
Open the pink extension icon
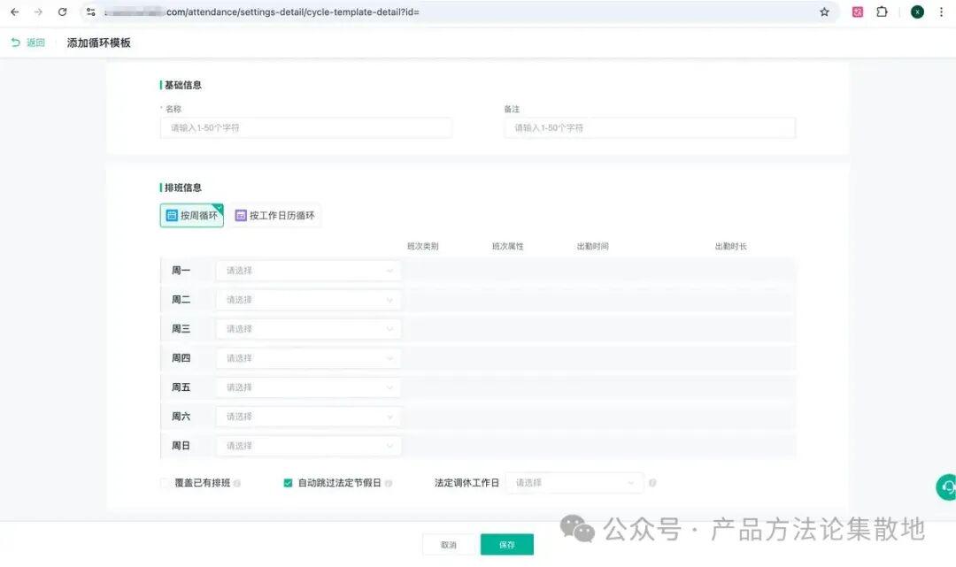point(858,12)
